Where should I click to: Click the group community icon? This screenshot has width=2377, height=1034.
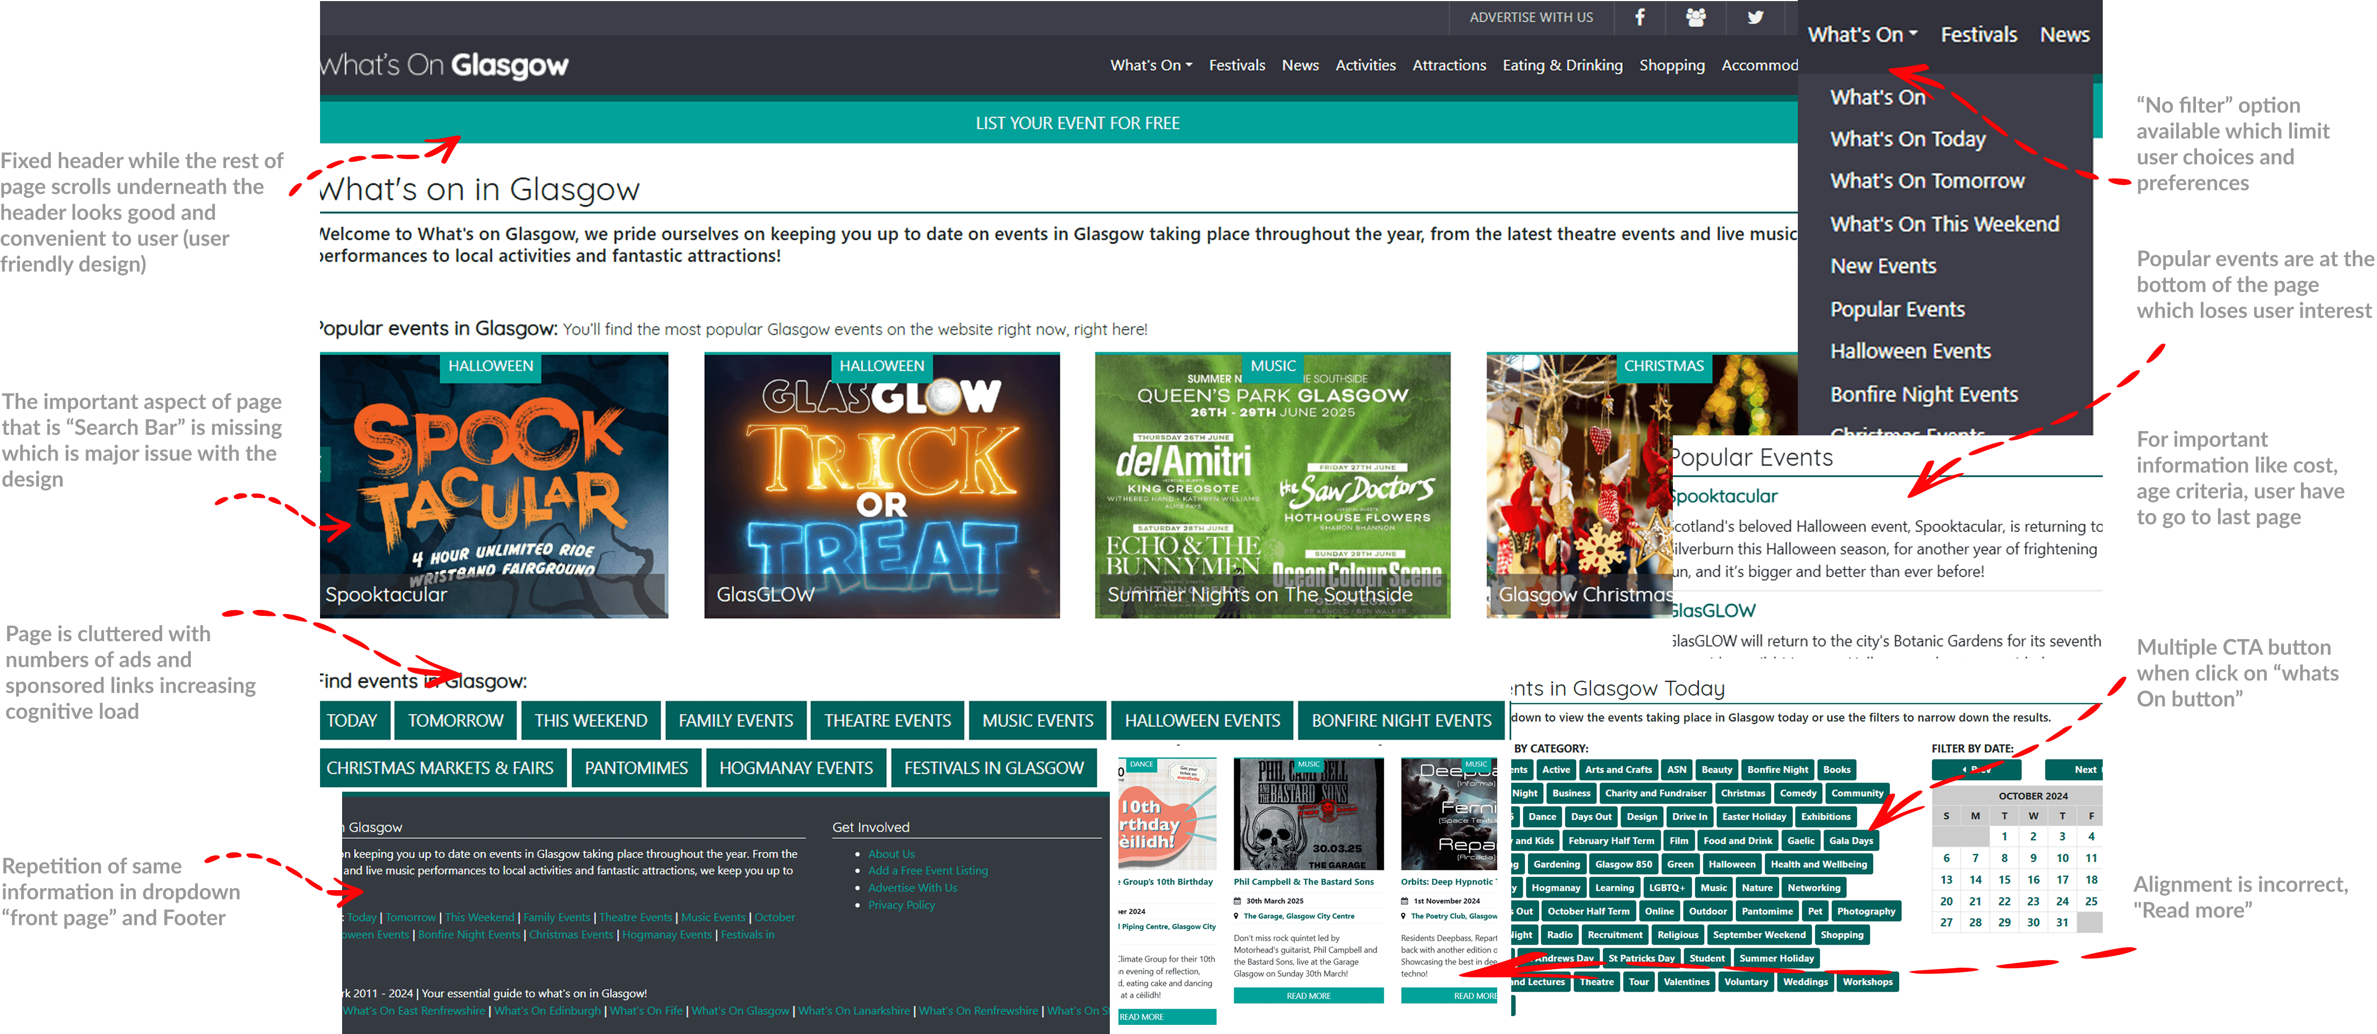pyautogui.click(x=1696, y=18)
